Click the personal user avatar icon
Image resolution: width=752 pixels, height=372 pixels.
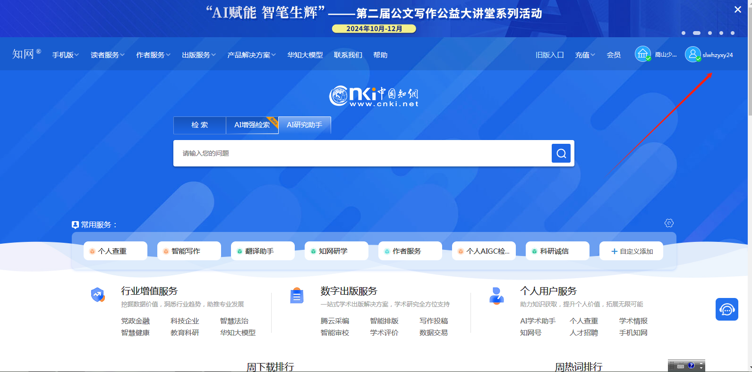[x=693, y=54]
